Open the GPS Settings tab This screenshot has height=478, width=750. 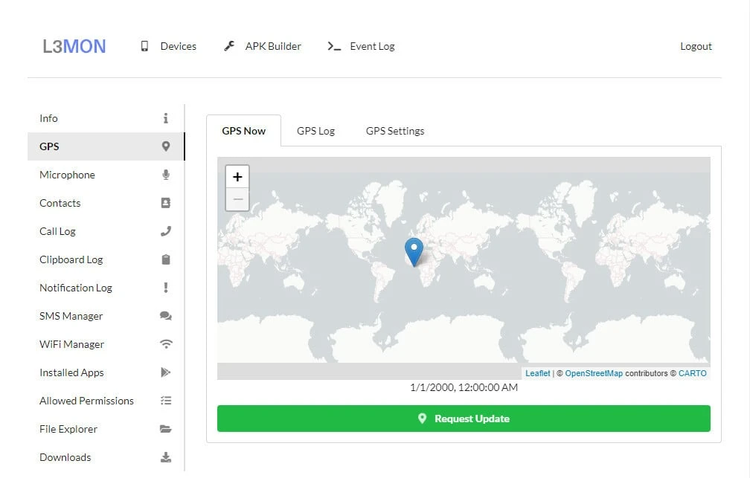coord(394,131)
